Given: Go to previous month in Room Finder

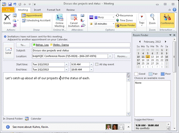Looking at the screenshot, I should [x=140, y=41].
